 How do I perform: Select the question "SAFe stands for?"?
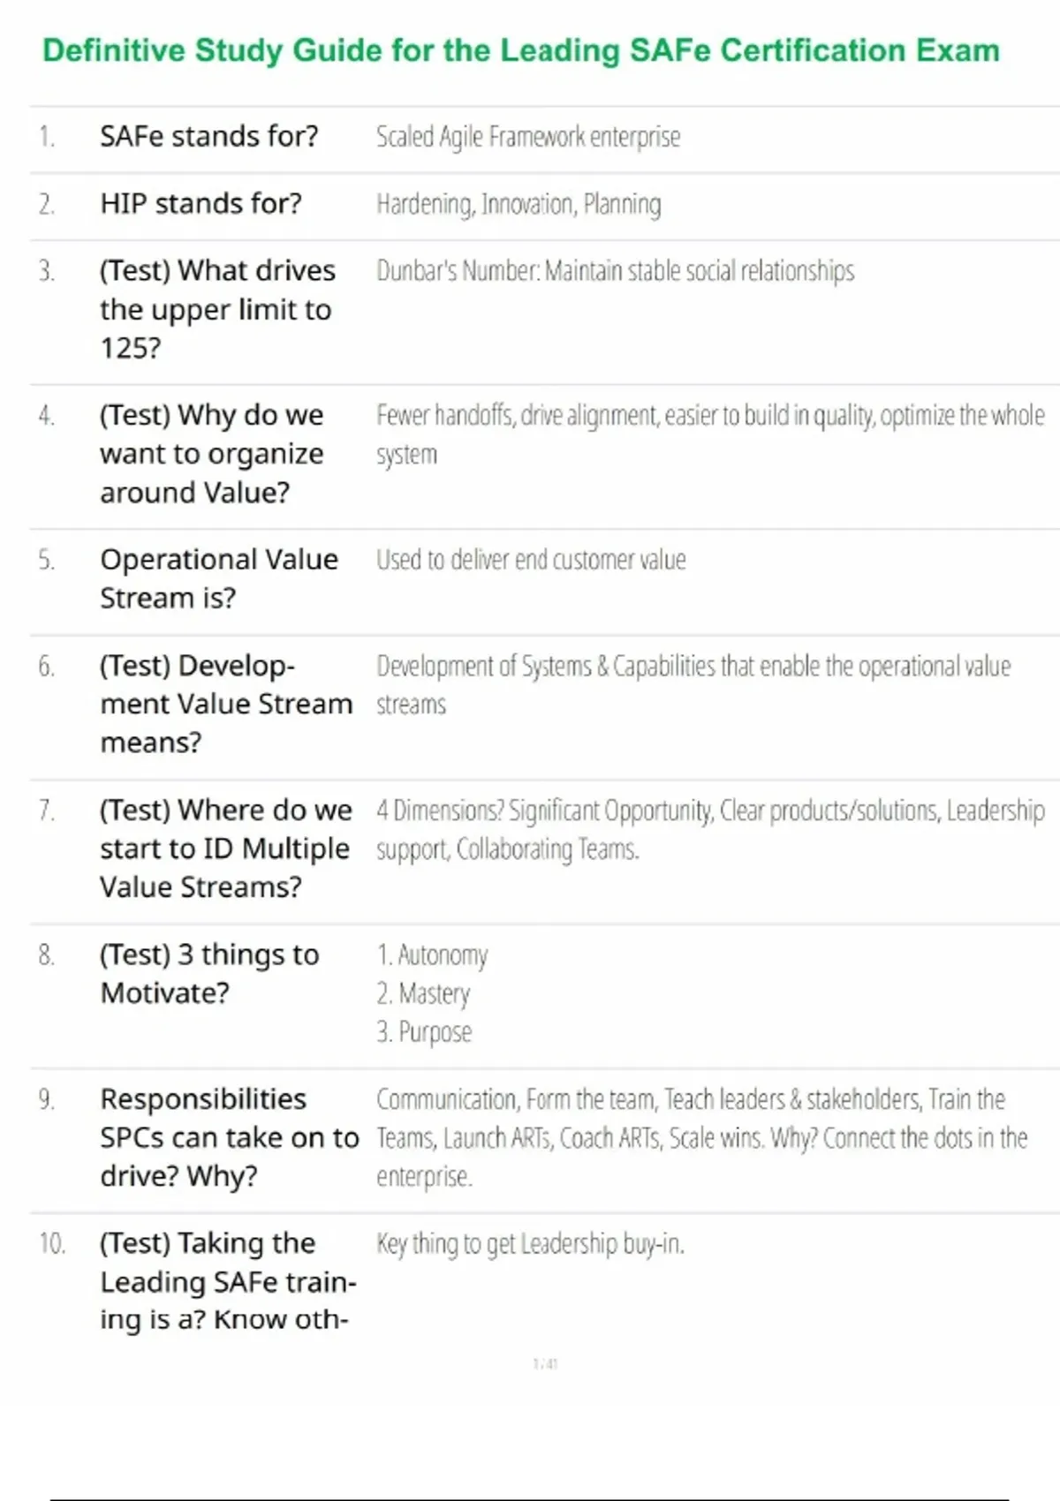[x=208, y=137]
